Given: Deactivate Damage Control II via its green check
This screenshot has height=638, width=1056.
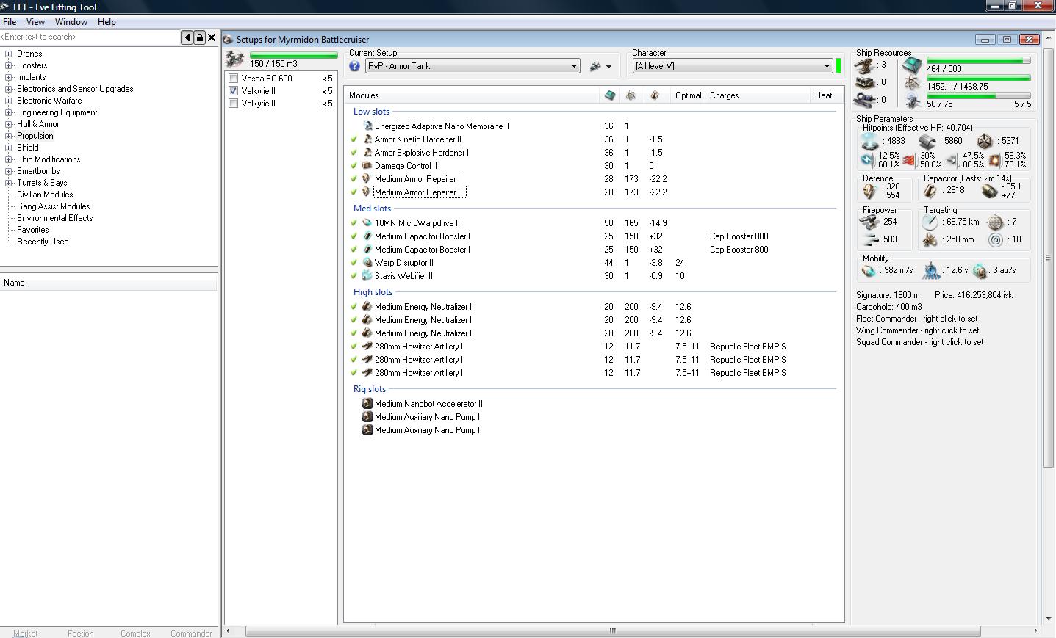Looking at the screenshot, I should click(x=354, y=166).
